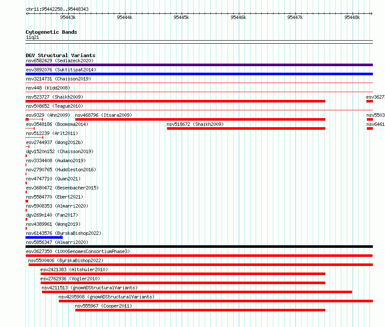This screenshot has height=327, width=385.
Task: Click the 95448k ruler tick label
Action: pyautogui.click(x=352, y=17)
